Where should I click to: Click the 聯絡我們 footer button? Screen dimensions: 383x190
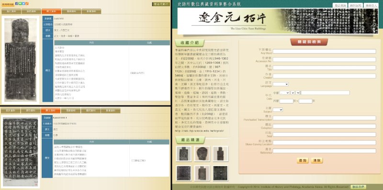358,187
